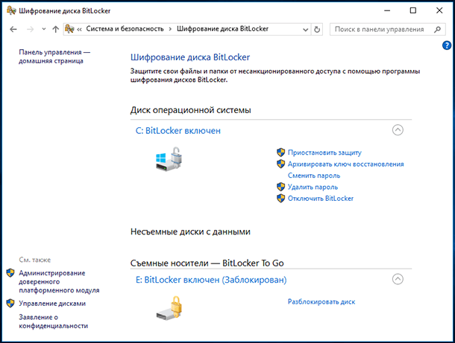The image size is (455, 343).
Task: Select Приостановить защиту
Action: (x=324, y=153)
